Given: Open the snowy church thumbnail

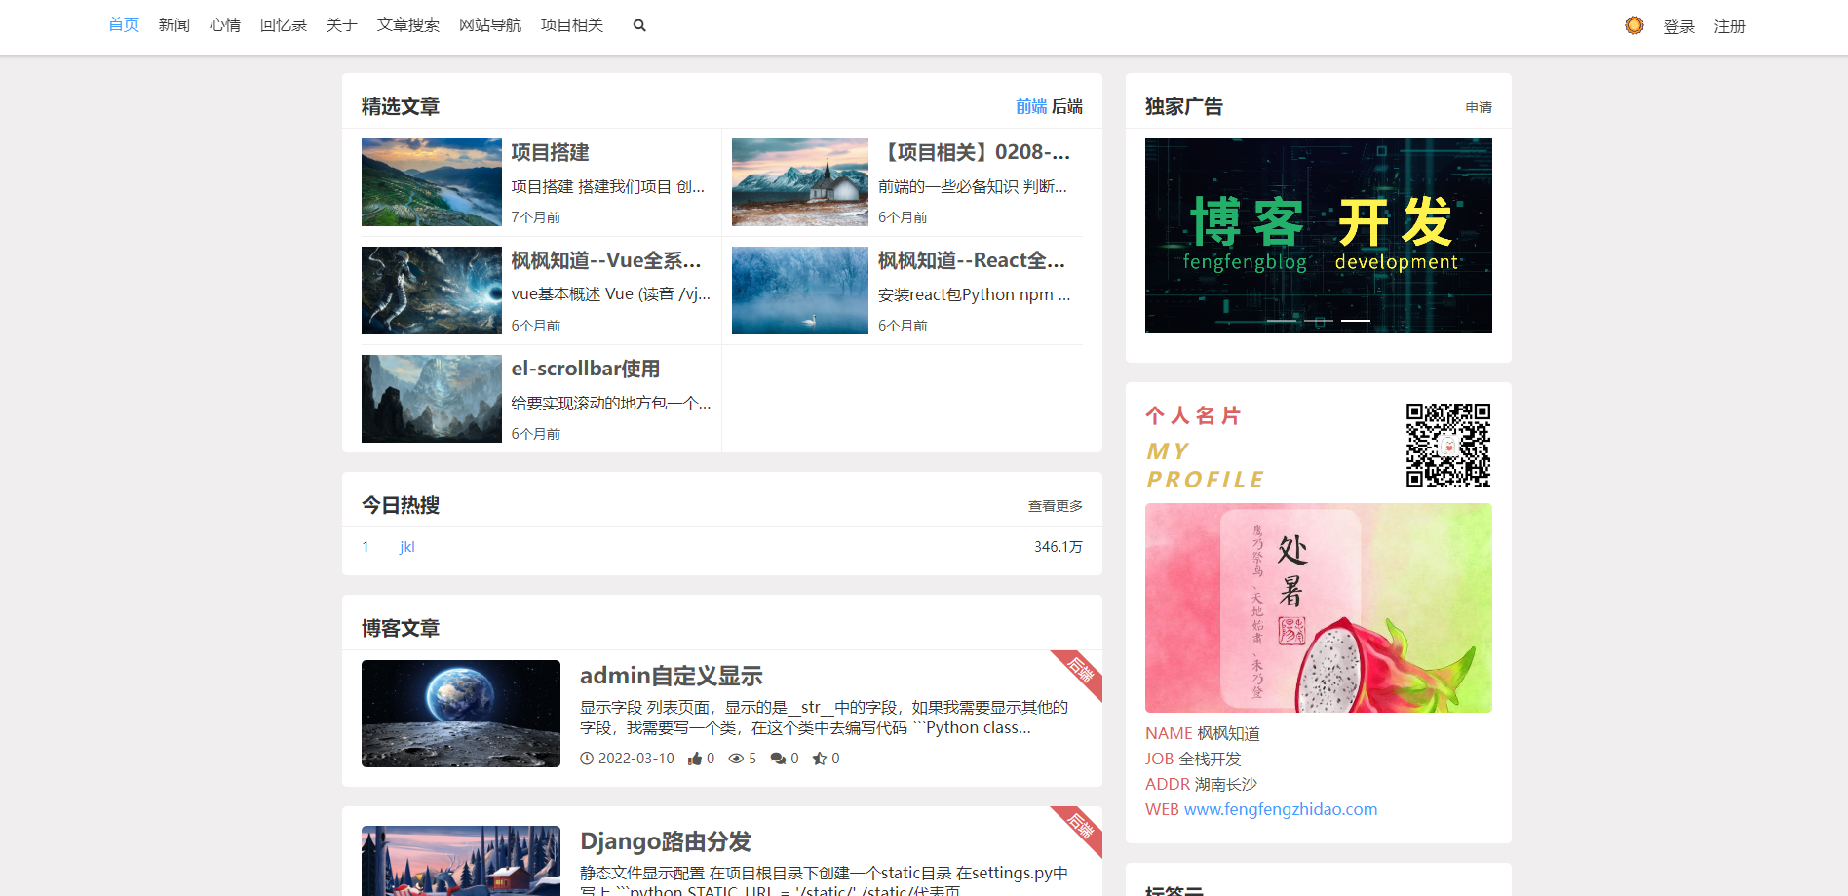Looking at the screenshot, I should [800, 182].
